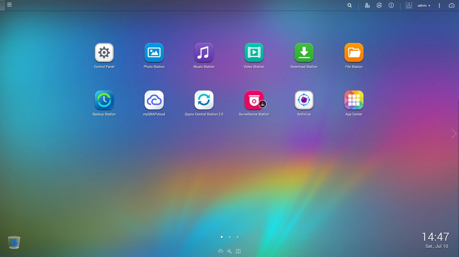Open Qsync Central Station 2.0

204,100
